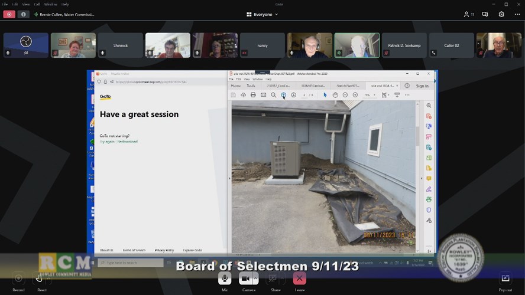Go to previous page in Acrobat
525x295 pixels.
click(284, 95)
